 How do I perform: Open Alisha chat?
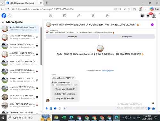tap(20, 105)
